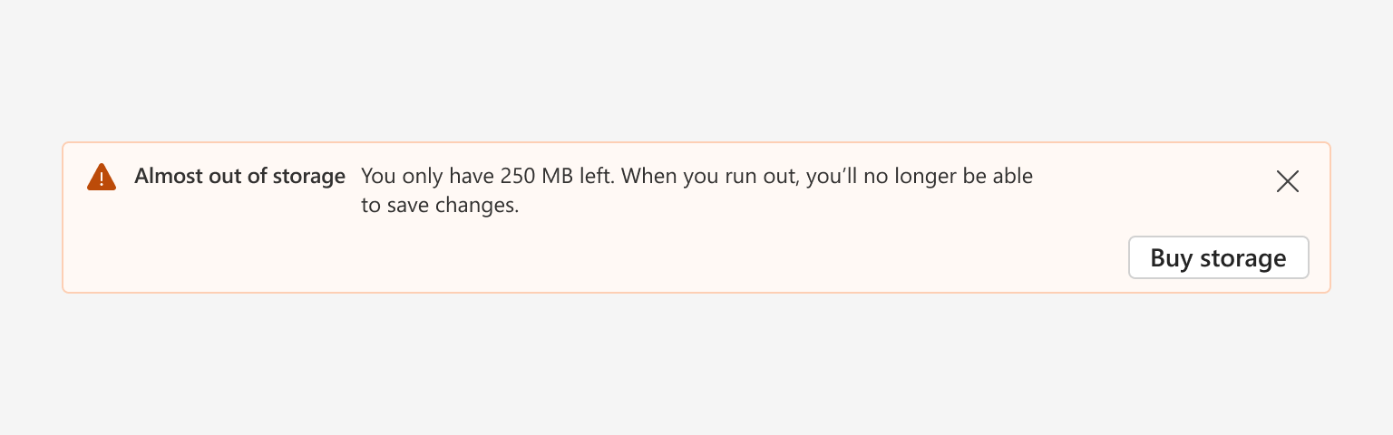Choose Buy storage in the warning bar

point(1218,257)
